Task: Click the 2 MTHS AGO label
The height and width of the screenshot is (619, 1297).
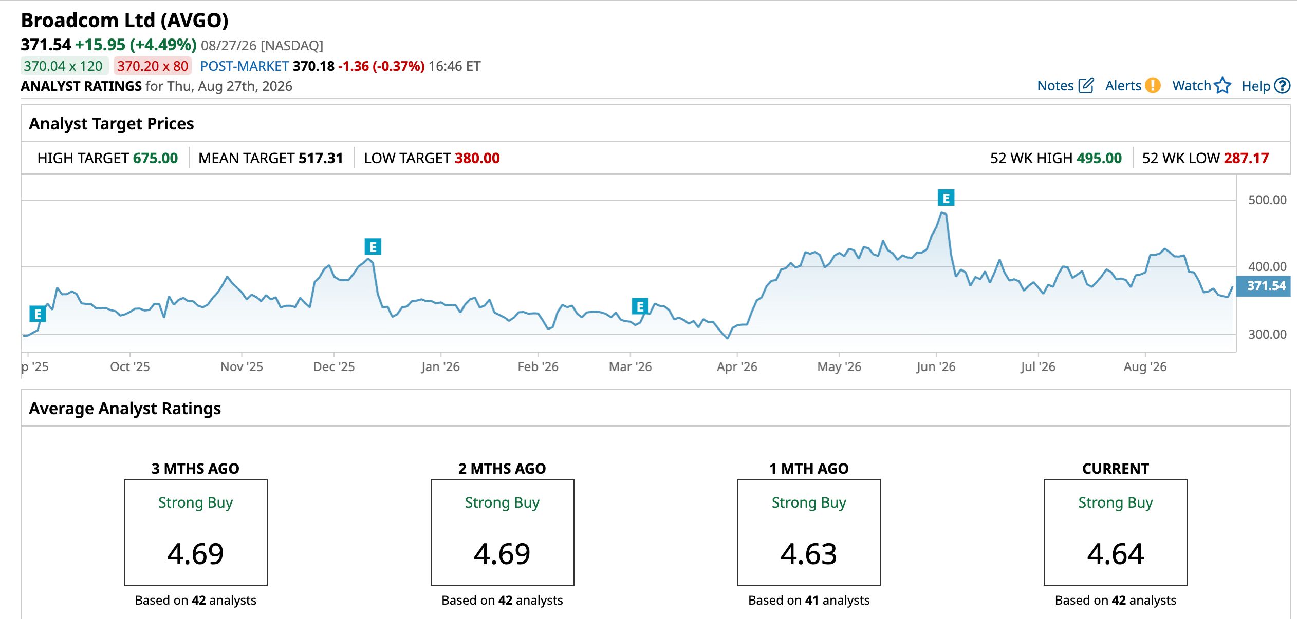Action: click(x=503, y=469)
